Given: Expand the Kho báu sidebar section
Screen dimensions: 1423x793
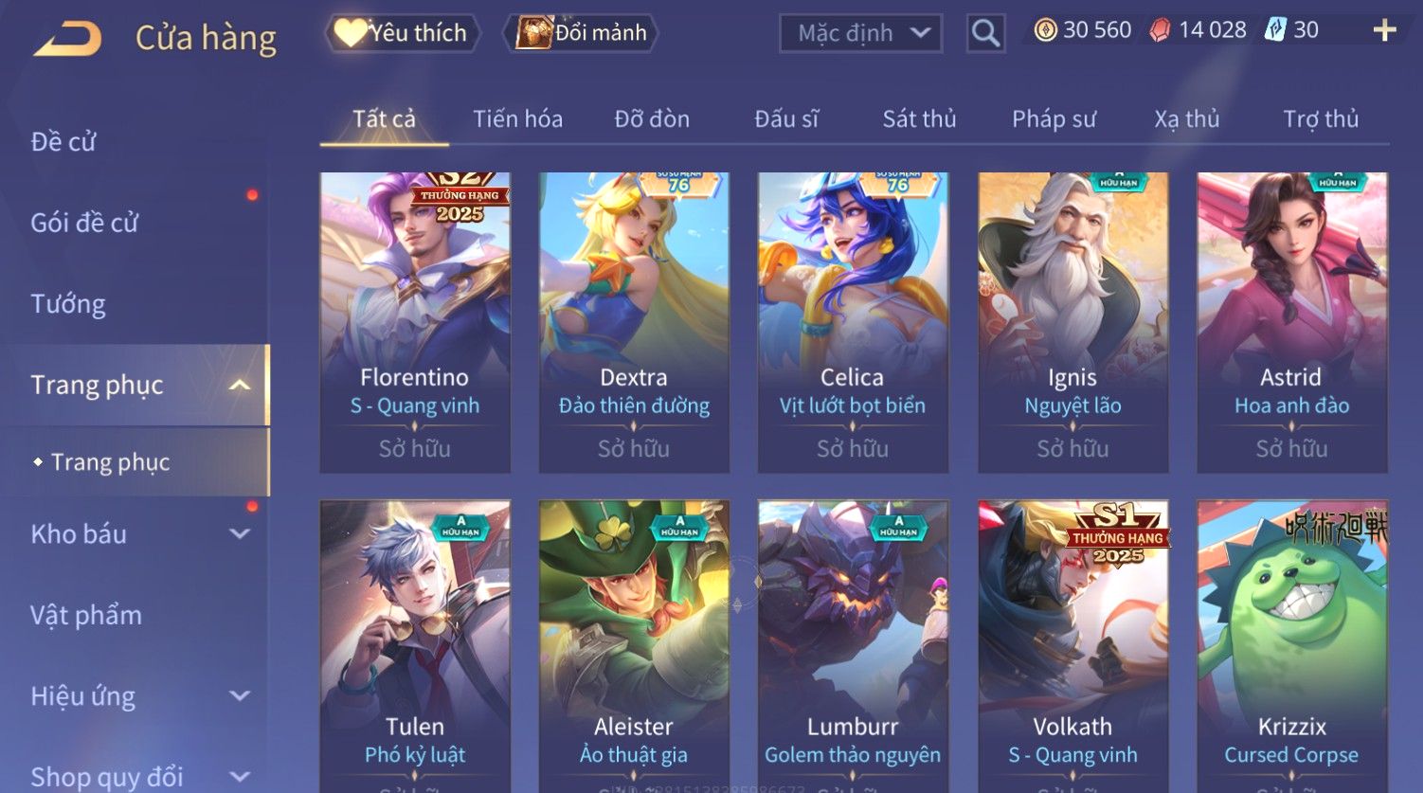Looking at the screenshot, I should 240,533.
